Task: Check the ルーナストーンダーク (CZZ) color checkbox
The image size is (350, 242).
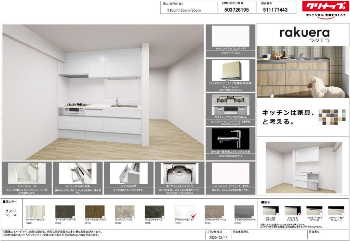Action: 73,217
